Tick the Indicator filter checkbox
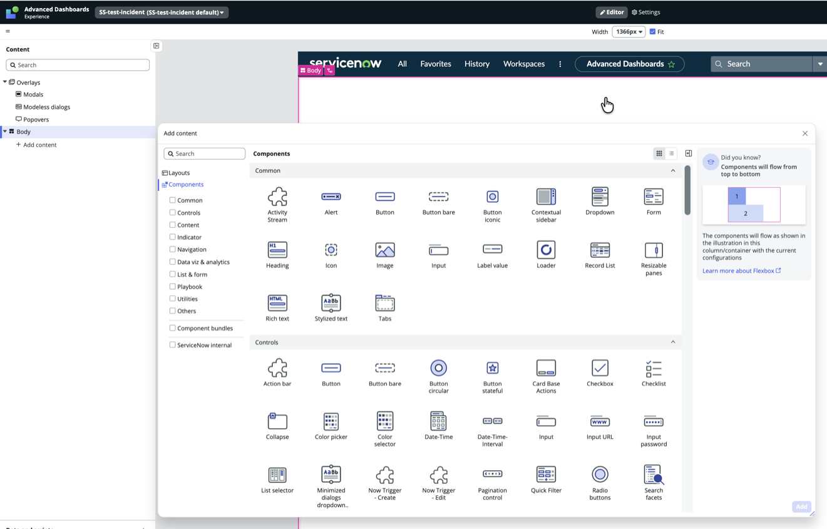 172,237
